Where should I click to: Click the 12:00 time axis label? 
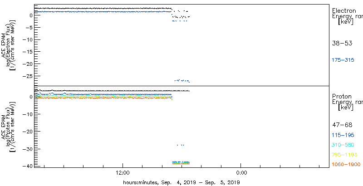coord(123,172)
